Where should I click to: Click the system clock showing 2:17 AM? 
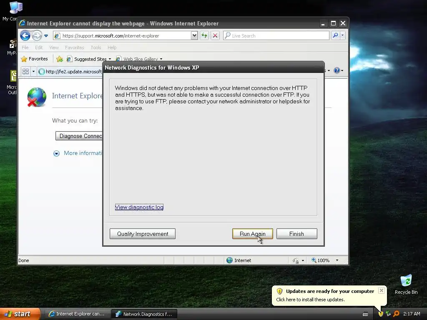point(412,314)
